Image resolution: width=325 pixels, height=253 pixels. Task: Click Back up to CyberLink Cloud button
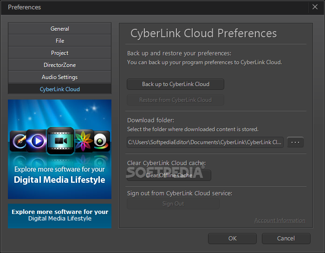tap(175, 84)
